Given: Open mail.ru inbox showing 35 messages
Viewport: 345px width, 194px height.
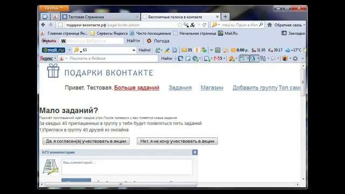Looking at the screenshot, I should click(187, 50).
